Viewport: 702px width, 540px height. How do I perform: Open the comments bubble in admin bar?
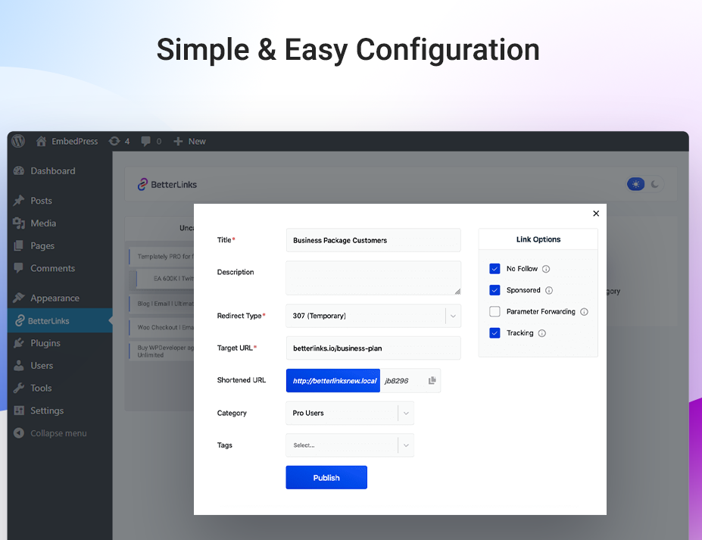pyautogui.click(x=145, y=142)
